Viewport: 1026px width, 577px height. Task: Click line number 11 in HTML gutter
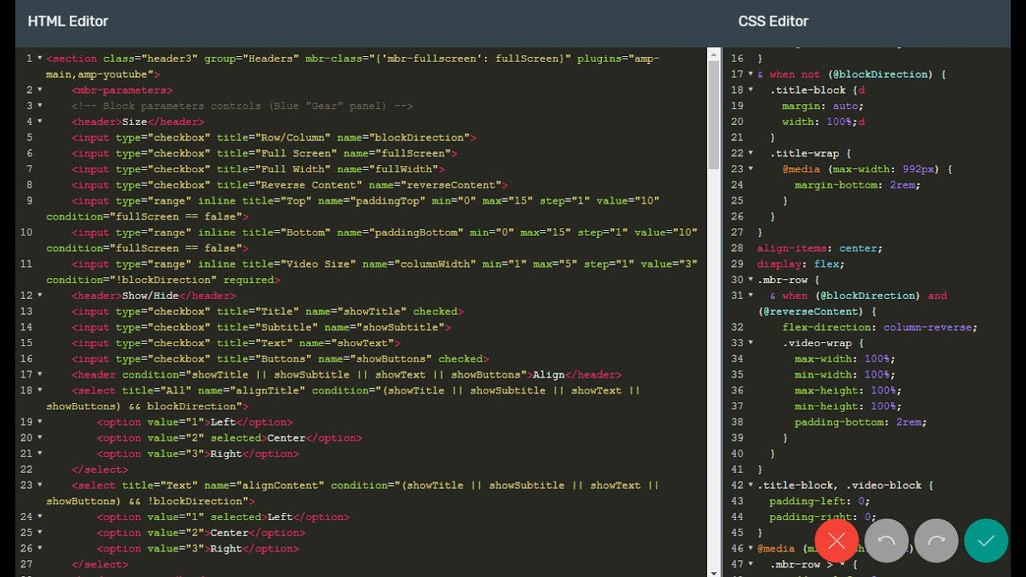click(x=27, y=264)
